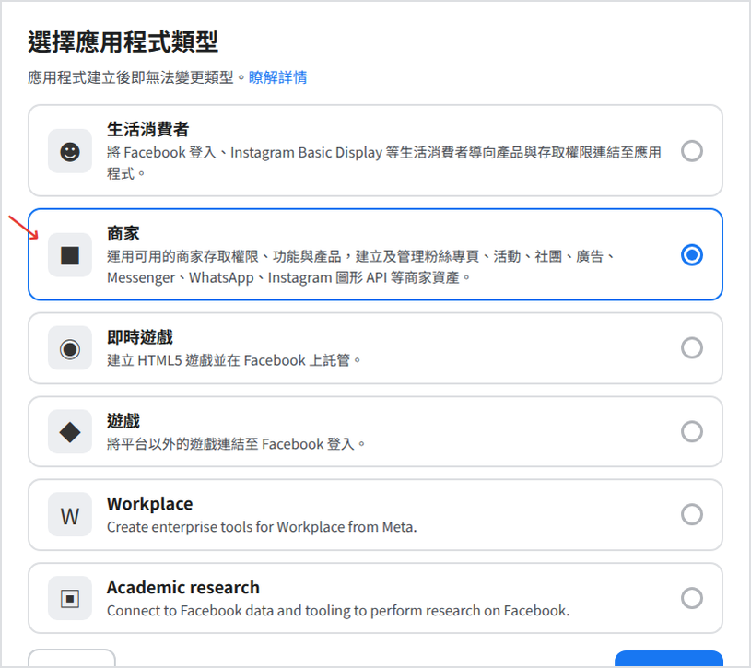This screenshot has height=668, width=751.
Task: Click the description mentioning Messenger、WhatsApp
Action: [x=360, y=266]
